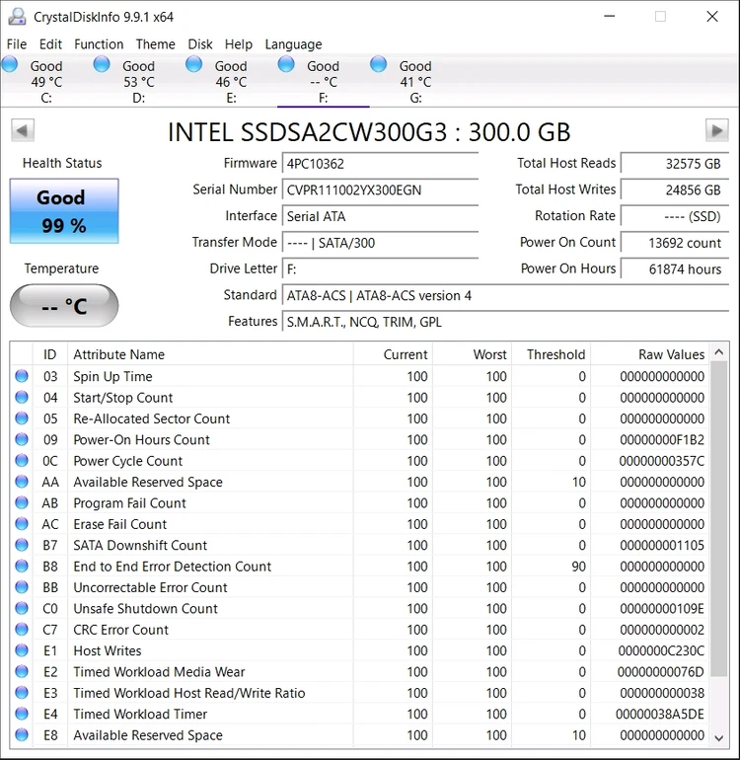740x760 pixels.
Task: Open the Language menu
Action: [293, 44]
